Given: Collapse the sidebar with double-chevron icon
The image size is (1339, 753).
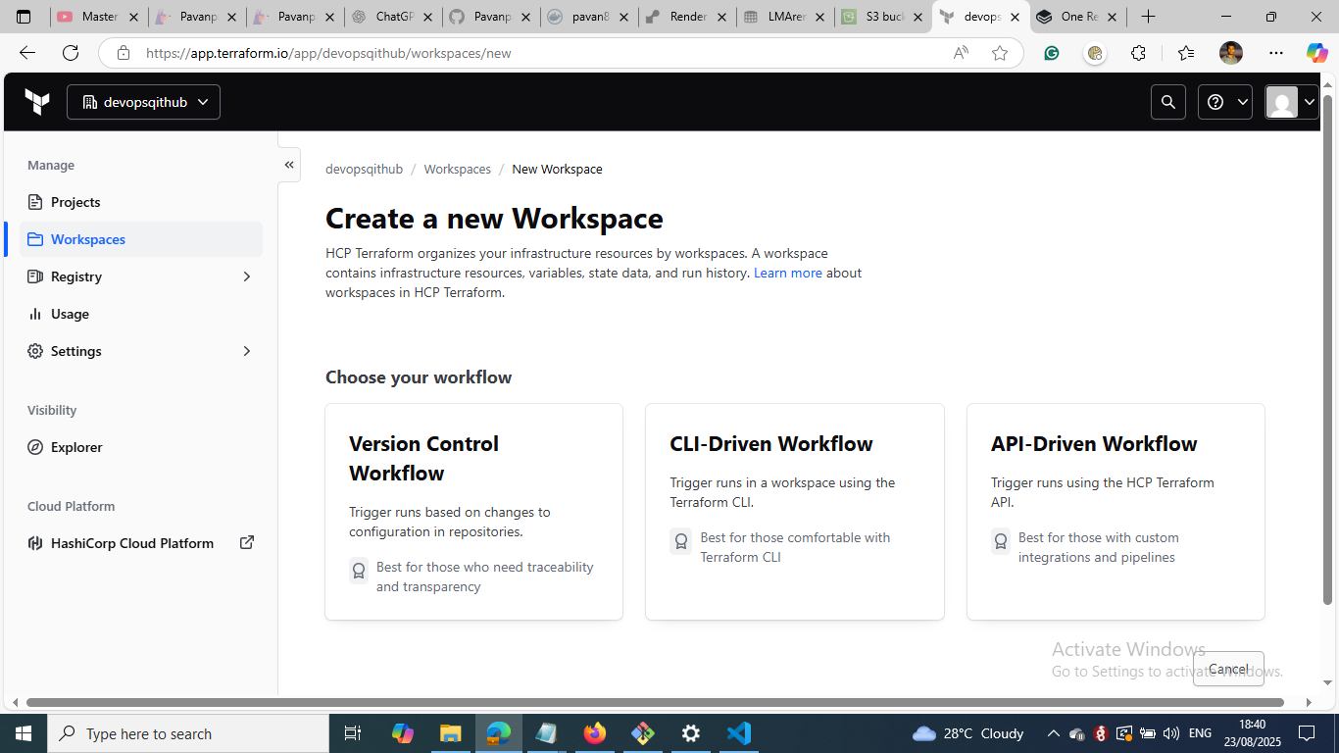Looking at the screenshot, I should (x=289, y=165).
